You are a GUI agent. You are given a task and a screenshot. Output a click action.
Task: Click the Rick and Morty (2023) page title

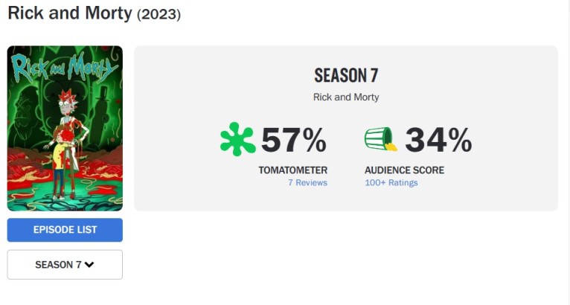pos(95,13)
